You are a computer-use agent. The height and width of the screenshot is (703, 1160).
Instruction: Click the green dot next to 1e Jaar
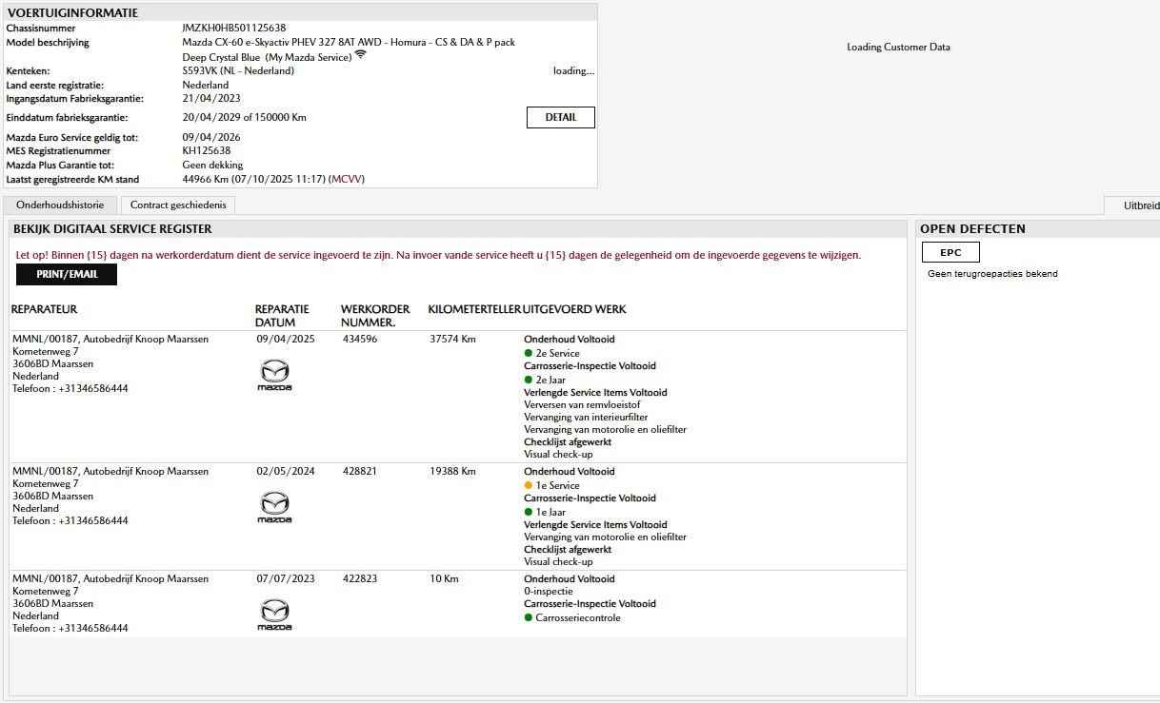(529, 513)
